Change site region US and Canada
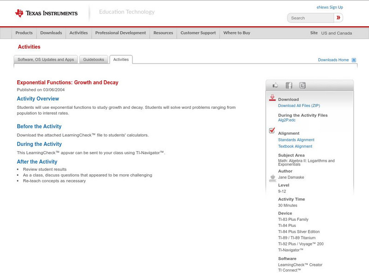Viewport: 369px width, 273px height. 336,33
